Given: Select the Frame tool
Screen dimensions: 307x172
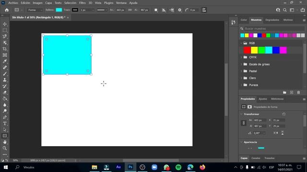Looking at the screenshot, I should (5, 55).
